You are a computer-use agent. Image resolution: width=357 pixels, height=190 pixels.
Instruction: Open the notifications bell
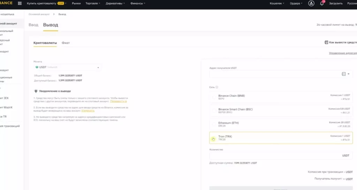point(322,3)
